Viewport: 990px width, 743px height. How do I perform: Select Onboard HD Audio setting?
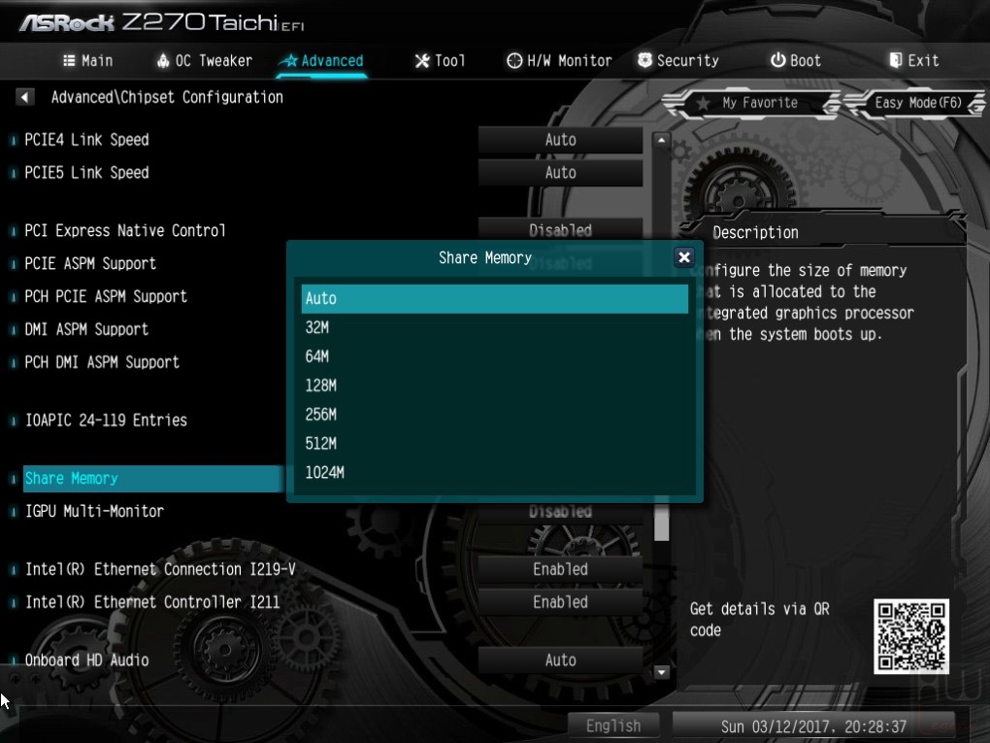pos(87,660)
